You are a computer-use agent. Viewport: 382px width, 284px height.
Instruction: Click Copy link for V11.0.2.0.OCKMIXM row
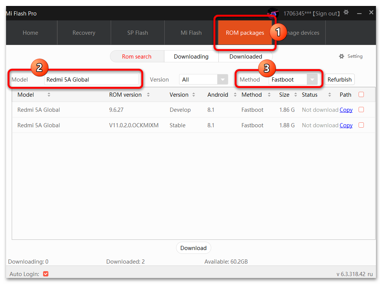pos(346,125)
